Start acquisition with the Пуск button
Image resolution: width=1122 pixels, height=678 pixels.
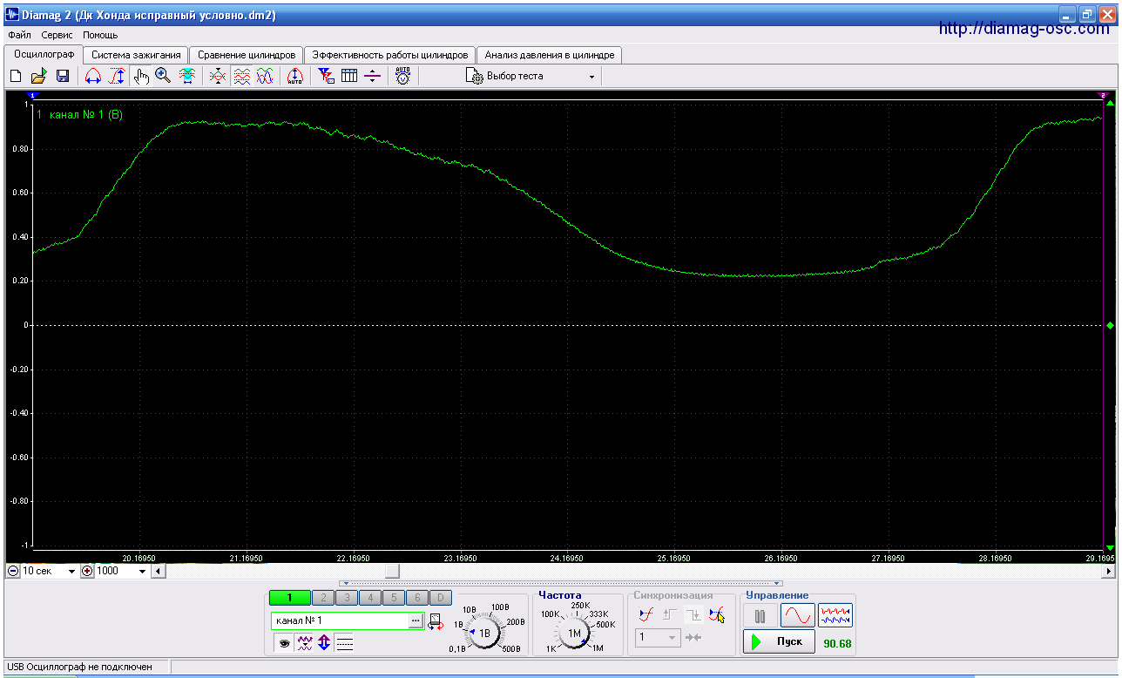click(x=779, y=642)
